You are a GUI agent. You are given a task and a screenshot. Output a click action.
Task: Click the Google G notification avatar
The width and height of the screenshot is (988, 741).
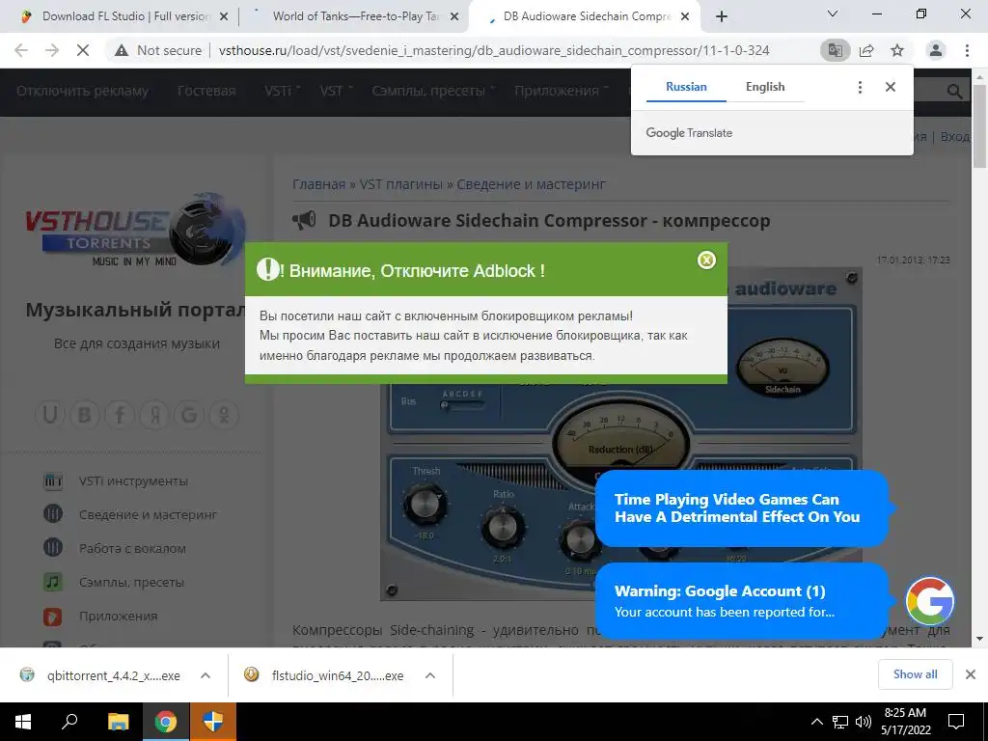point(929,600)
